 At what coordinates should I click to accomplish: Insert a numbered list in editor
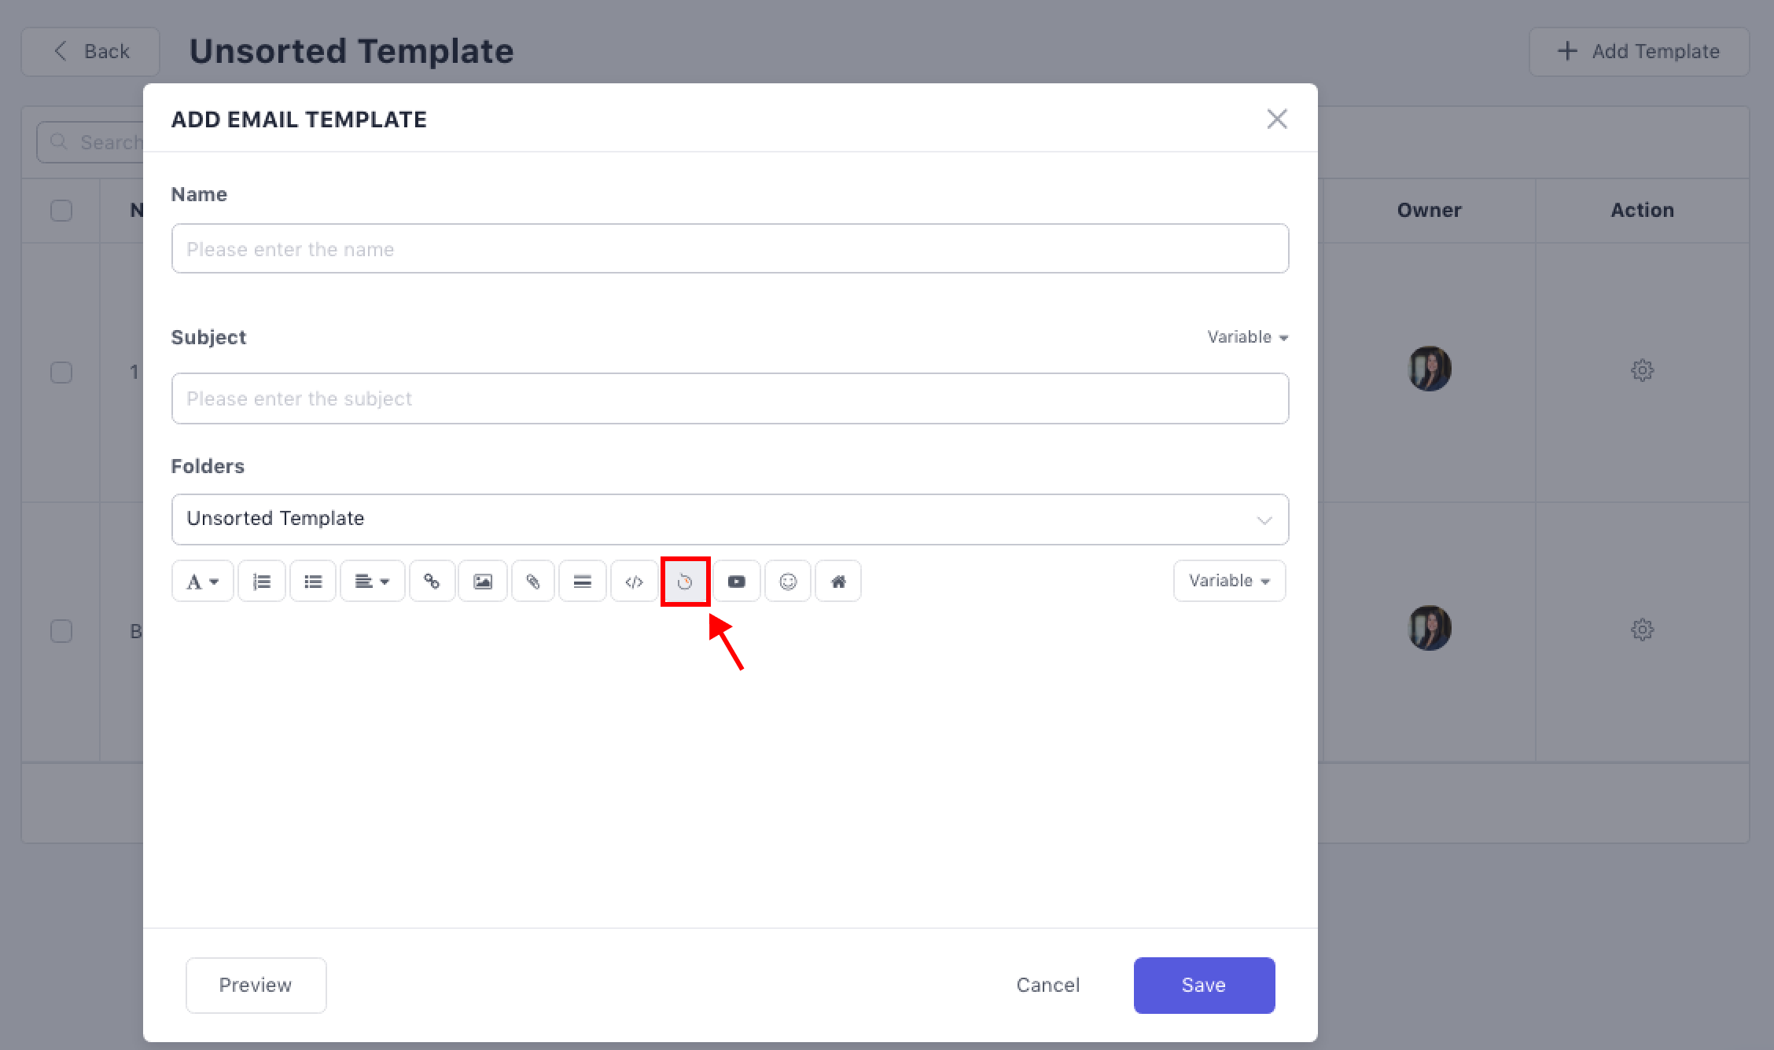262,582
